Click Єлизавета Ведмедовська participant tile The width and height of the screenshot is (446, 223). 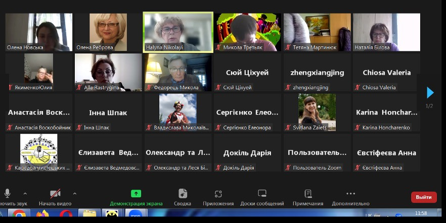[108, 153]
